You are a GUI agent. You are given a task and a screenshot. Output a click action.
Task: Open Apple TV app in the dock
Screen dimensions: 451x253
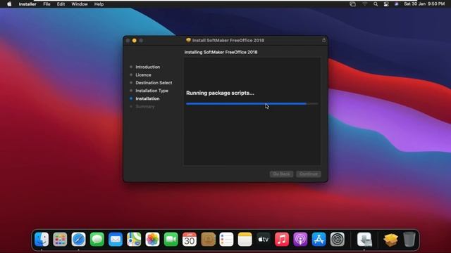tap(264, 239)
